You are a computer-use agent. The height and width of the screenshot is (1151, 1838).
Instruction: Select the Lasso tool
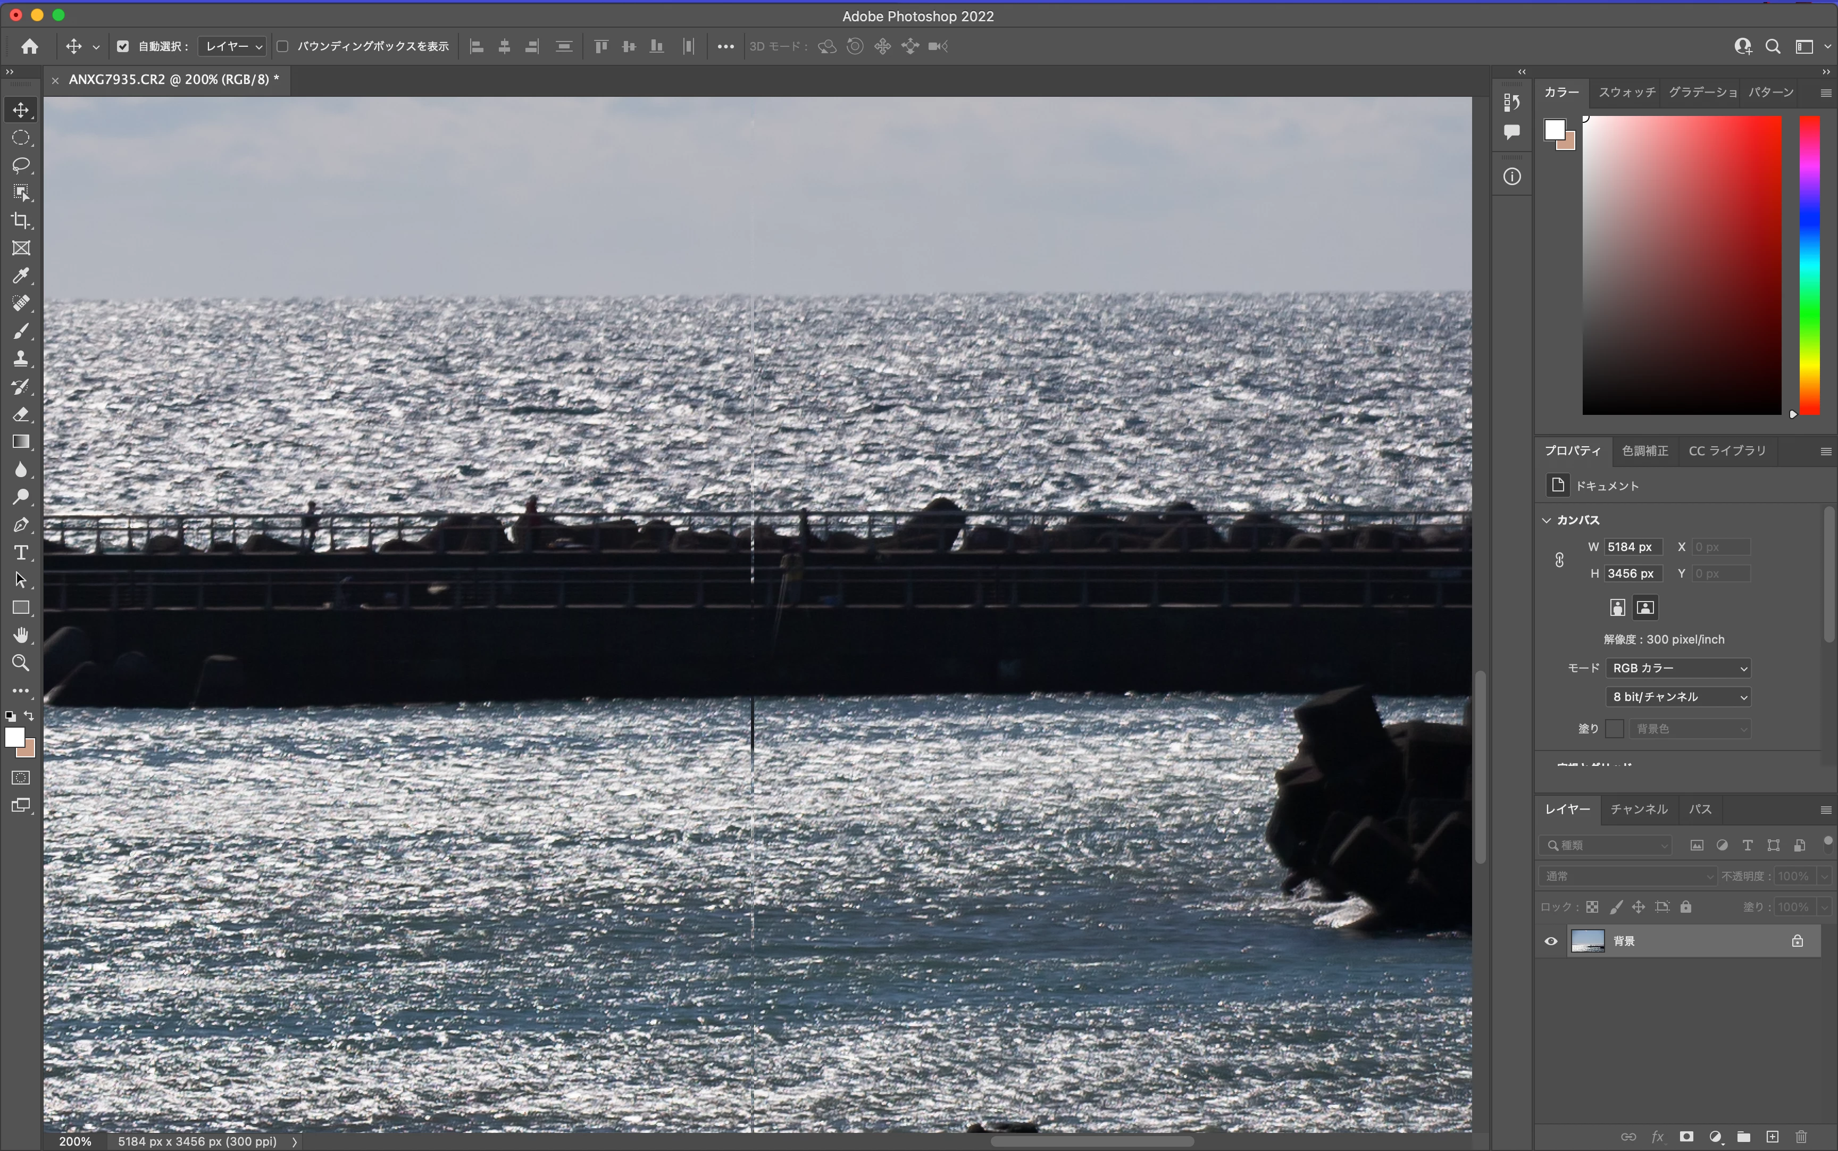[21, 165]
